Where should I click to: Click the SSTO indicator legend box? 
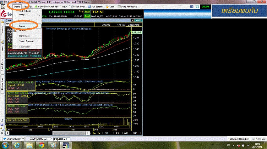(17, 97)
